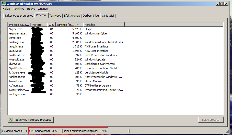Viewport: 232px width, 135px height.
Task: Open the Failas menu
Action: [x=6, y=9]
